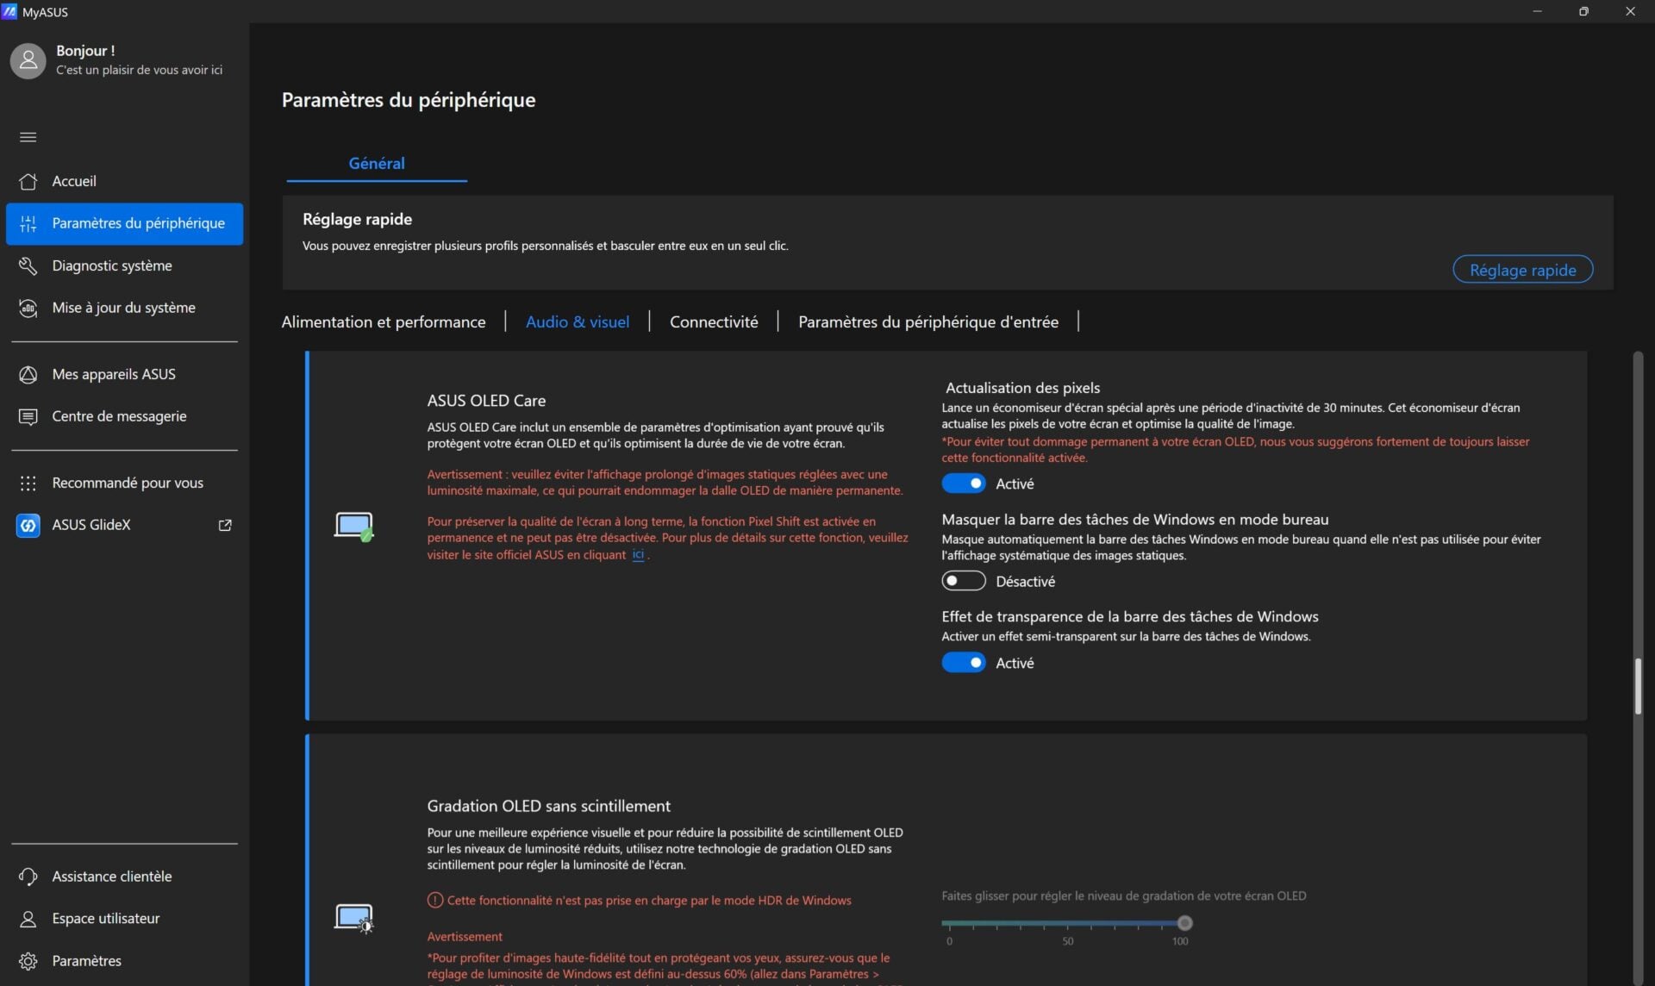Click the 'Bonjour !' greeting text
This screenshot has width=1655, height=986.
tap(85, 51)
